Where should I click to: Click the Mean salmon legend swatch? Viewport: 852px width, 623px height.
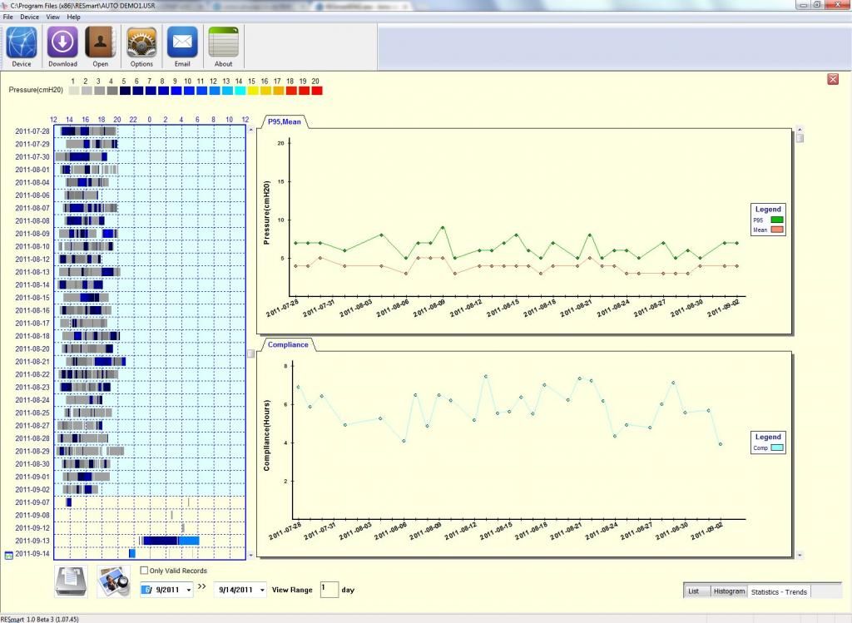click(x=777, y=230)
